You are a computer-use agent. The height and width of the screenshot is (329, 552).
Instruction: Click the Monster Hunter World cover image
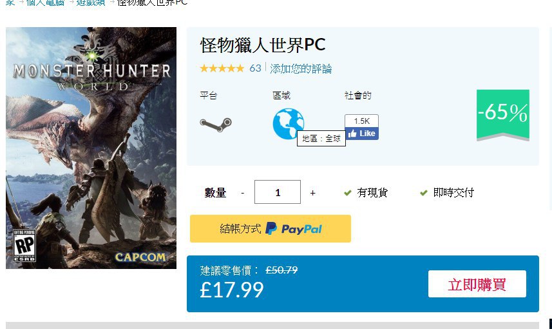(91, 148)
